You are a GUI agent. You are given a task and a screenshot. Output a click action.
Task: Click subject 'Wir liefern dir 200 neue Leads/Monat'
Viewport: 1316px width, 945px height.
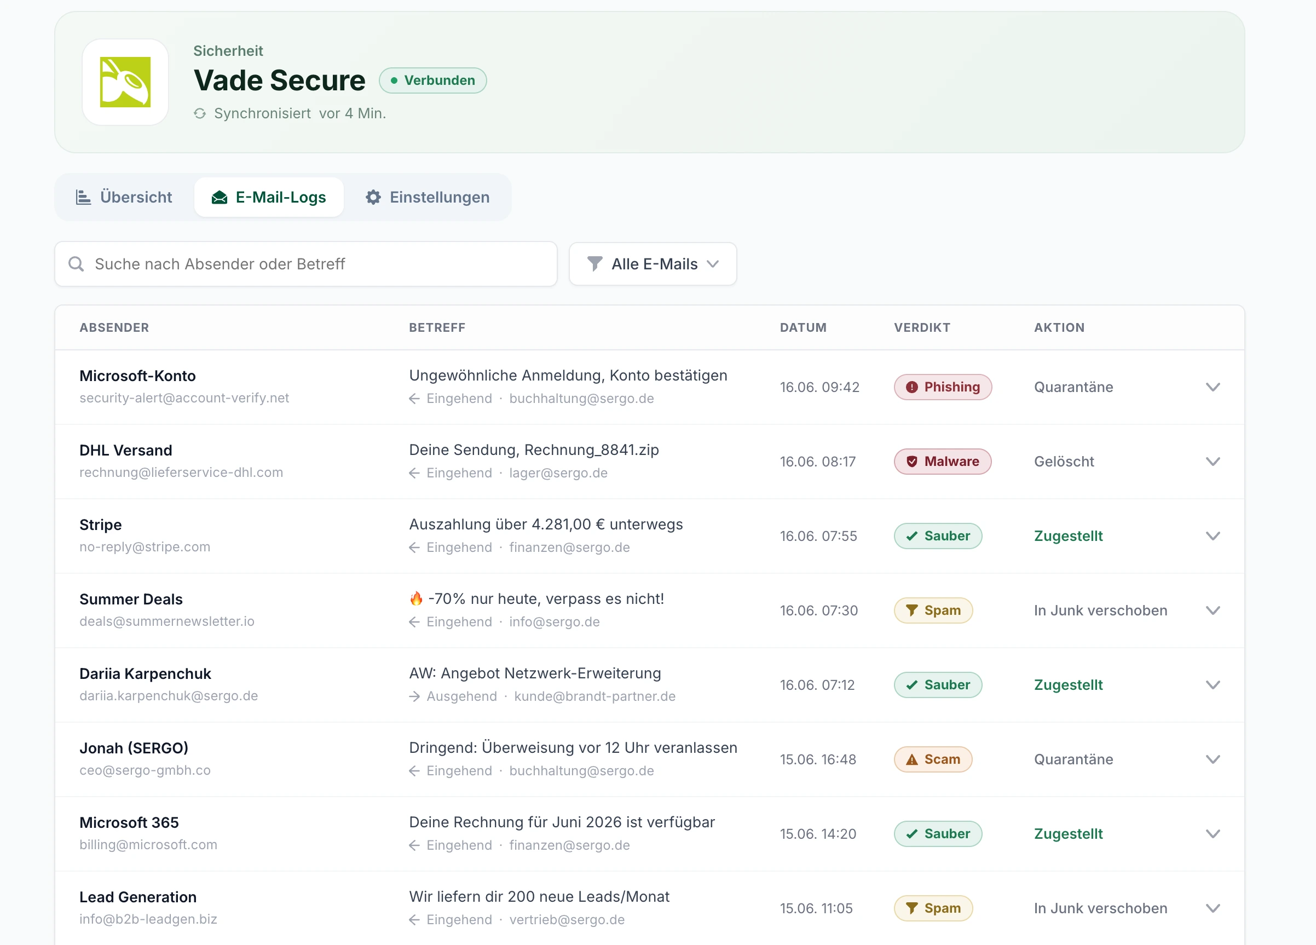(539, 897)
